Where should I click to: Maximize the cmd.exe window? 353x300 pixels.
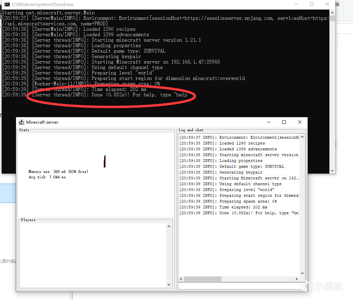[x=312, y=4]
